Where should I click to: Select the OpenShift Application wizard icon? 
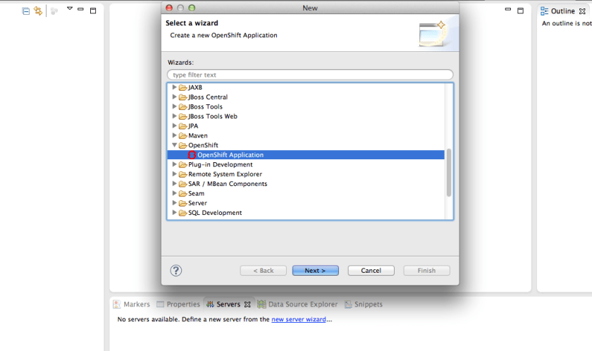(192, 155)
